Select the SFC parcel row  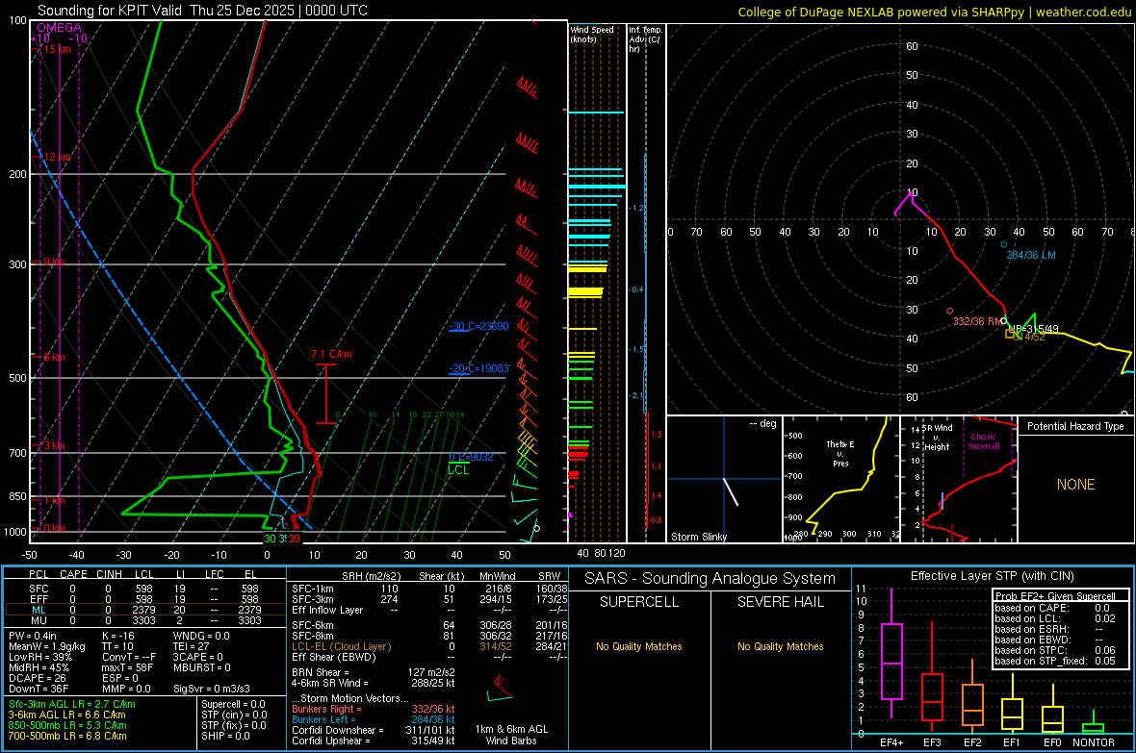point(143,589)
